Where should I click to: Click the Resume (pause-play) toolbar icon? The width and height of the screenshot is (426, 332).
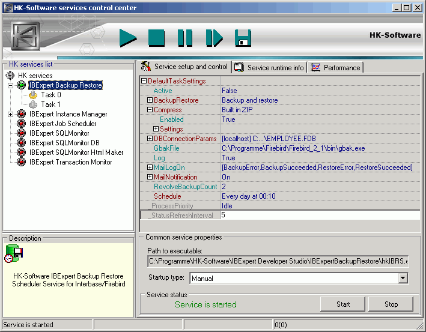[x=214, y=38]
